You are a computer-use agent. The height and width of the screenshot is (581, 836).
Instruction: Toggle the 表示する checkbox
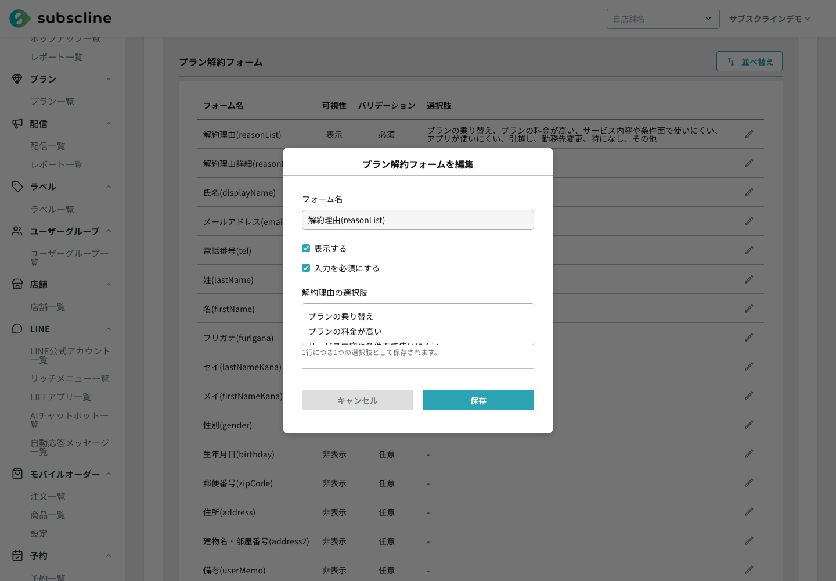(x=306, y=248)
